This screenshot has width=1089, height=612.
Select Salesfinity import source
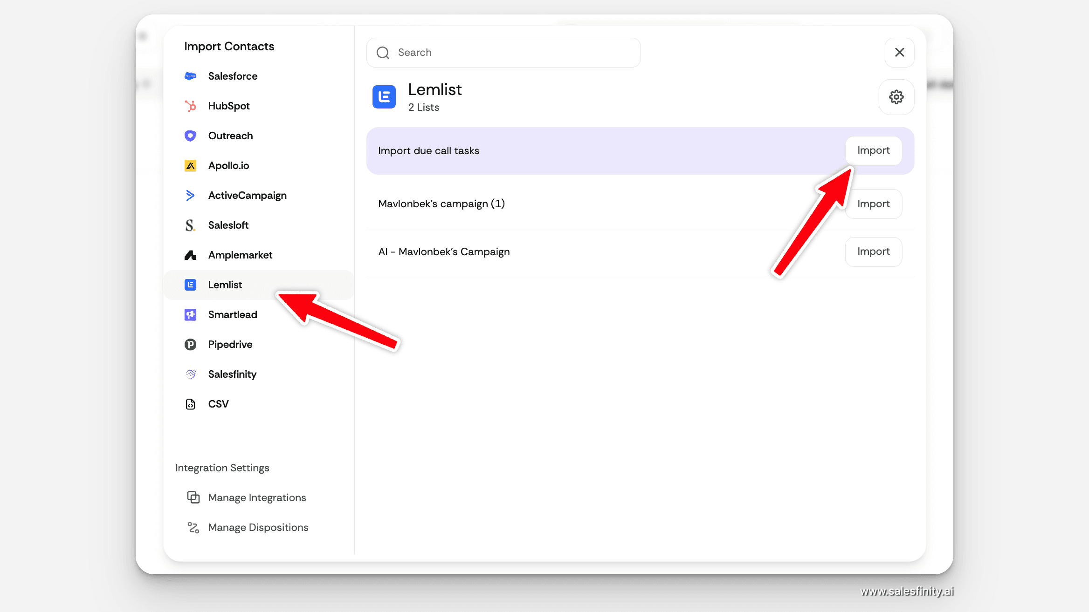(232, 374)
